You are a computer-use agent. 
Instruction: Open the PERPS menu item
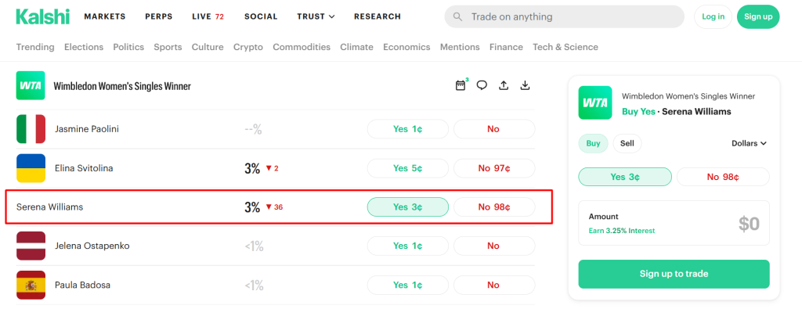pyautogui.click(x=158, y=16)
